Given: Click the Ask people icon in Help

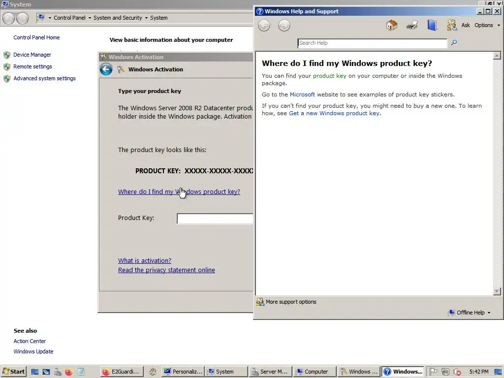Looking at the screenshot, I should click(x=452, y=25).
